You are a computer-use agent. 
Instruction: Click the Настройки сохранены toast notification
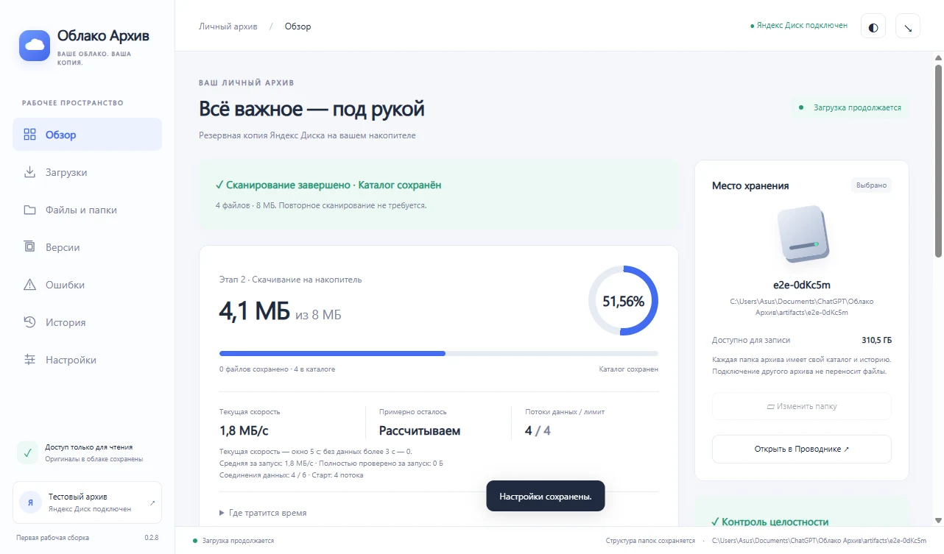click(x=546, y=497)
